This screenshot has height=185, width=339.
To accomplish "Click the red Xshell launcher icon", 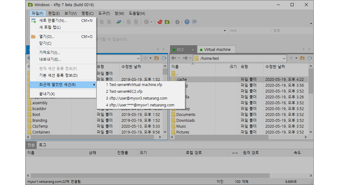I will coord(160,22).
